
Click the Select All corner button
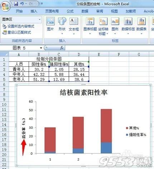(4, 55)
